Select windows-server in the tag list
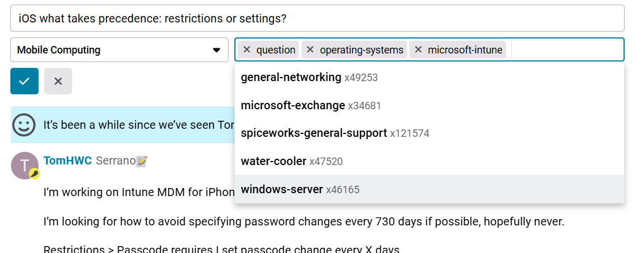 [x=282, y=189]
